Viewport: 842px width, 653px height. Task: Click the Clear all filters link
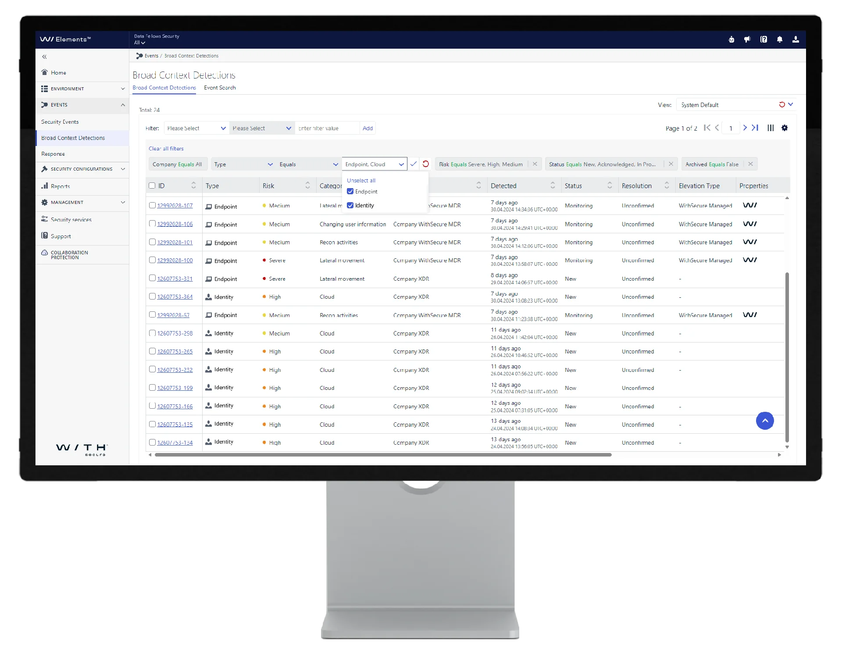[166, 149]
